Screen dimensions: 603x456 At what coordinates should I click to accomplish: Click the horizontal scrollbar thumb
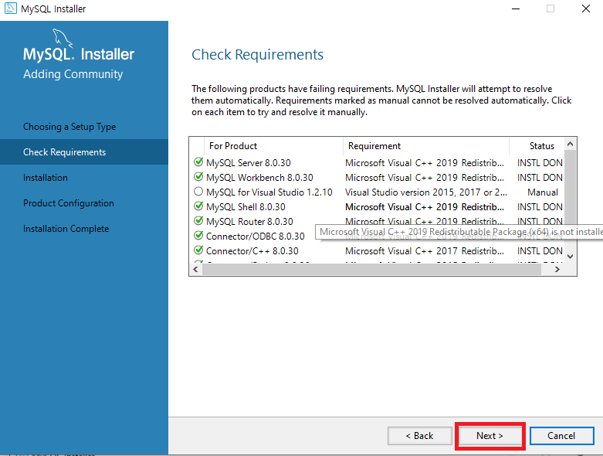click(x=371, y=270)
